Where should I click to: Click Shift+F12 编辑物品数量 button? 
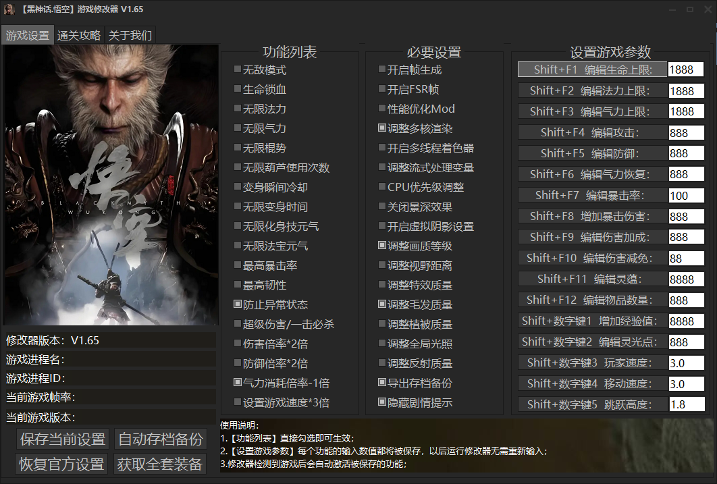[593, 300]
